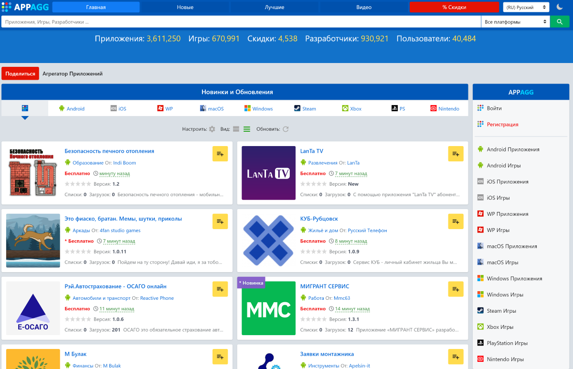
Task: Focus the apps search input field
Action: click(241, 22)
